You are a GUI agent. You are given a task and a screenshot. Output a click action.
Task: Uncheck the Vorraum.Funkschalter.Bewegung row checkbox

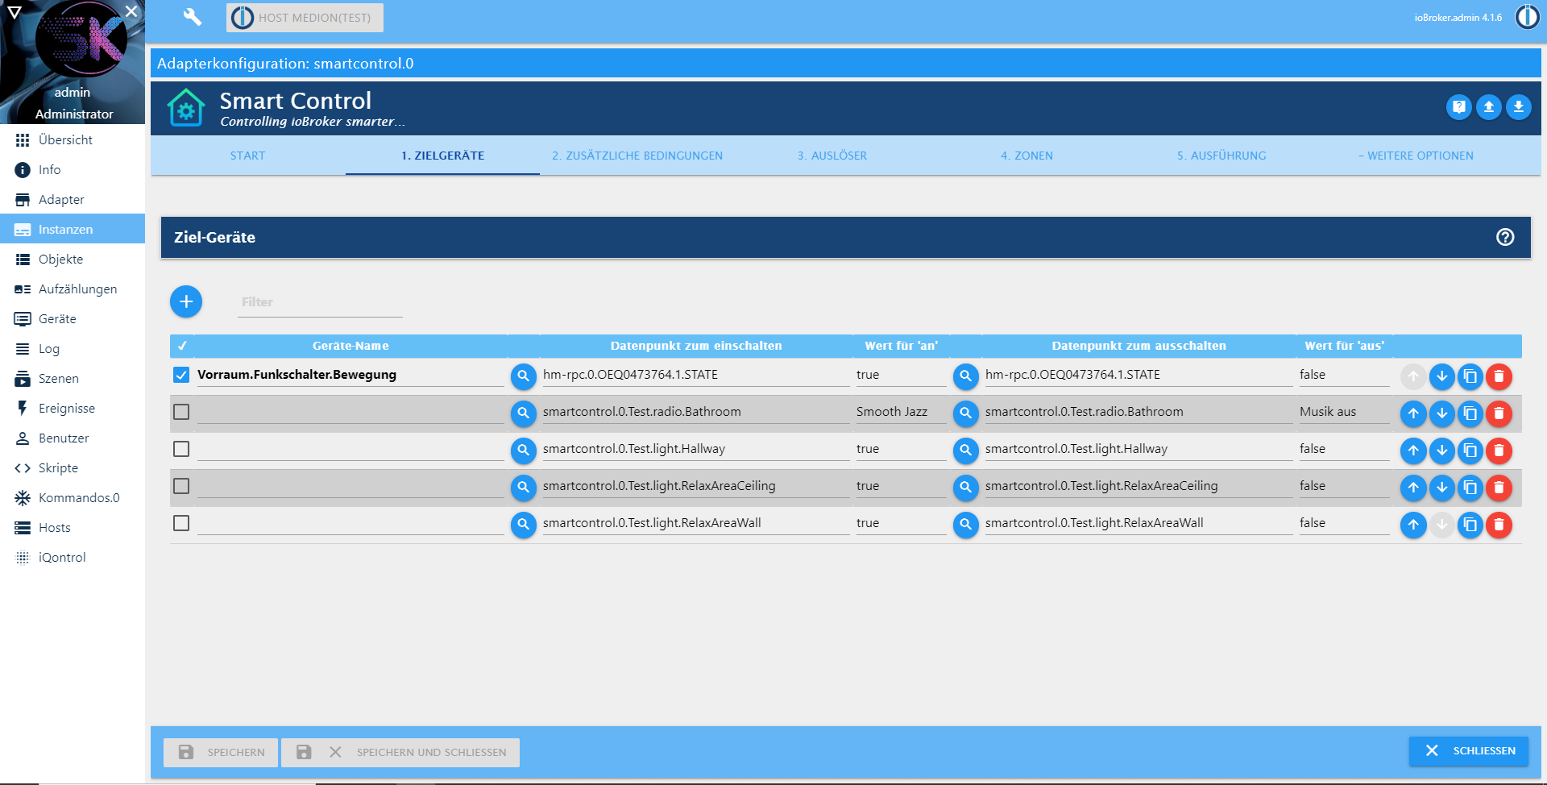point(181,375)
